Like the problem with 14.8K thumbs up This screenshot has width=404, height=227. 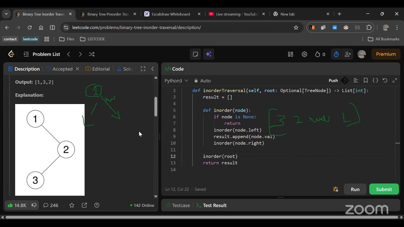tap(17, 205)
